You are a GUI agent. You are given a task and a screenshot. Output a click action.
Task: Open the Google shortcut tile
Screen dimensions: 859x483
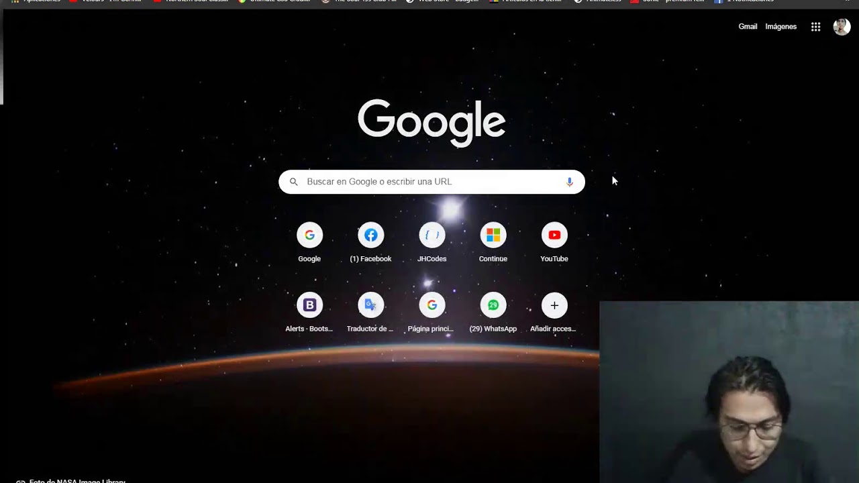(309, 235)
